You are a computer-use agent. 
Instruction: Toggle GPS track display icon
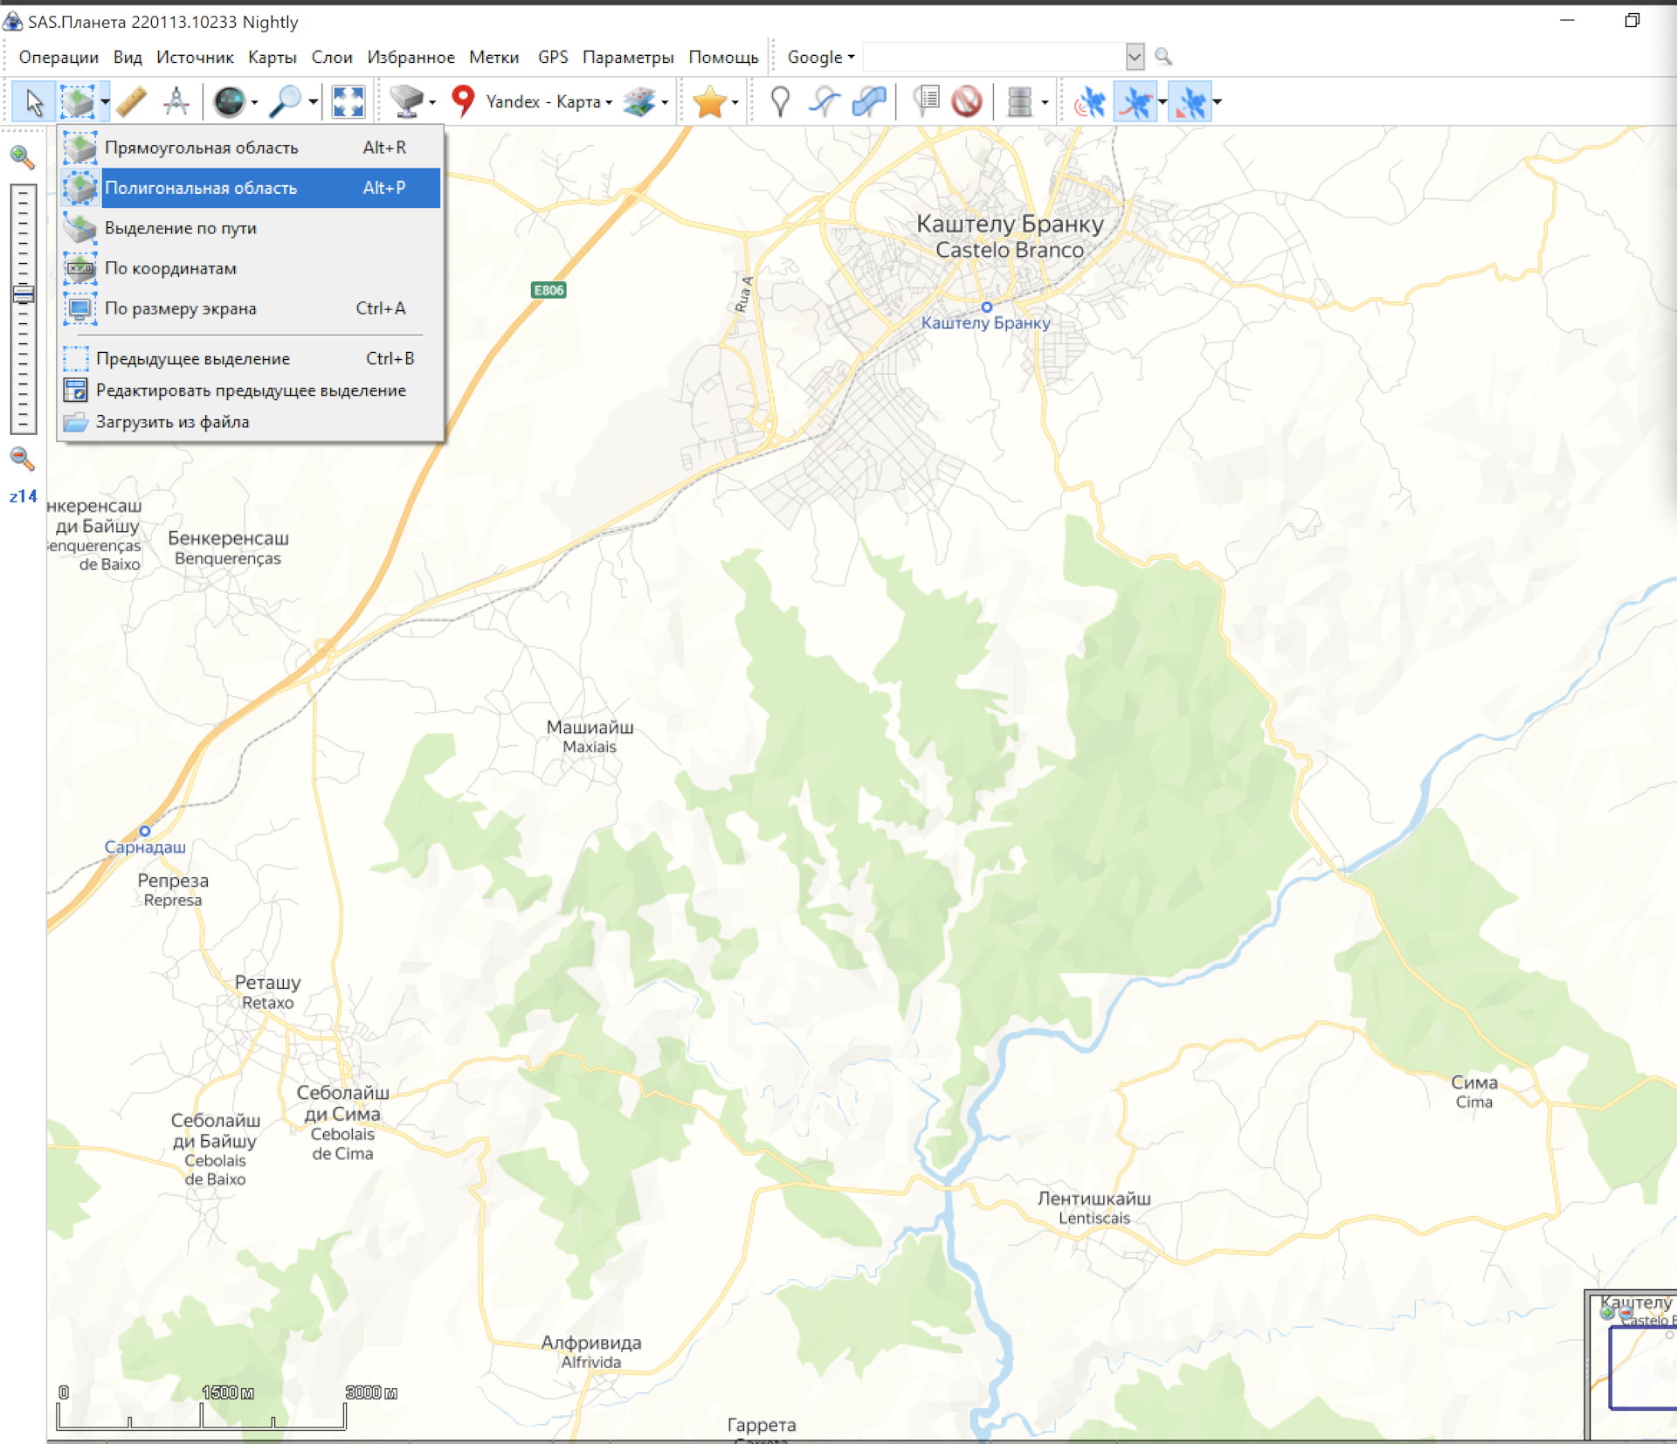point(1135,102)
